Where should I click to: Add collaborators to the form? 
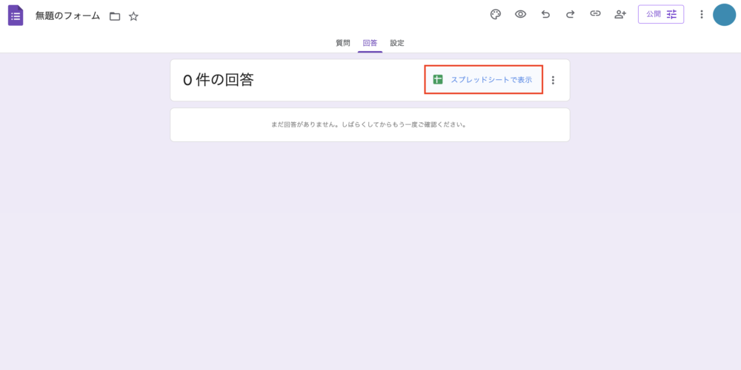tap(620, 14)
